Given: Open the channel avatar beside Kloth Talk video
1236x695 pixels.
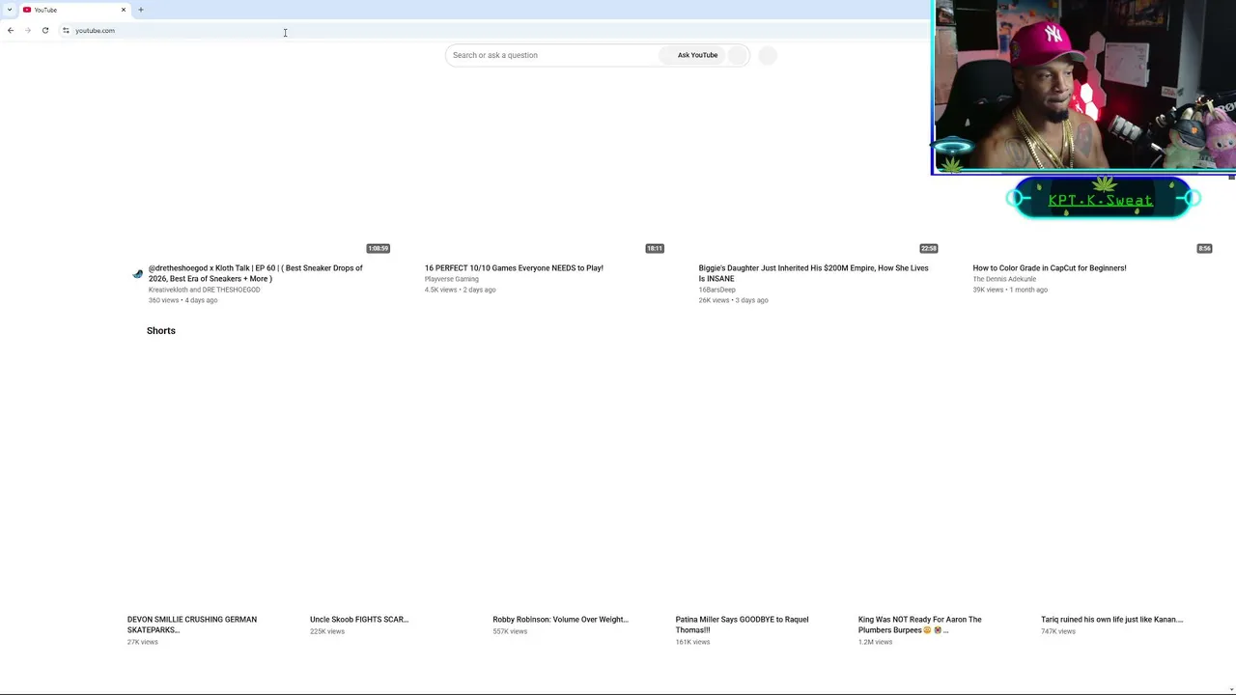Looking at the screenshot, I should pyautogui.click(x=138, y=273).
